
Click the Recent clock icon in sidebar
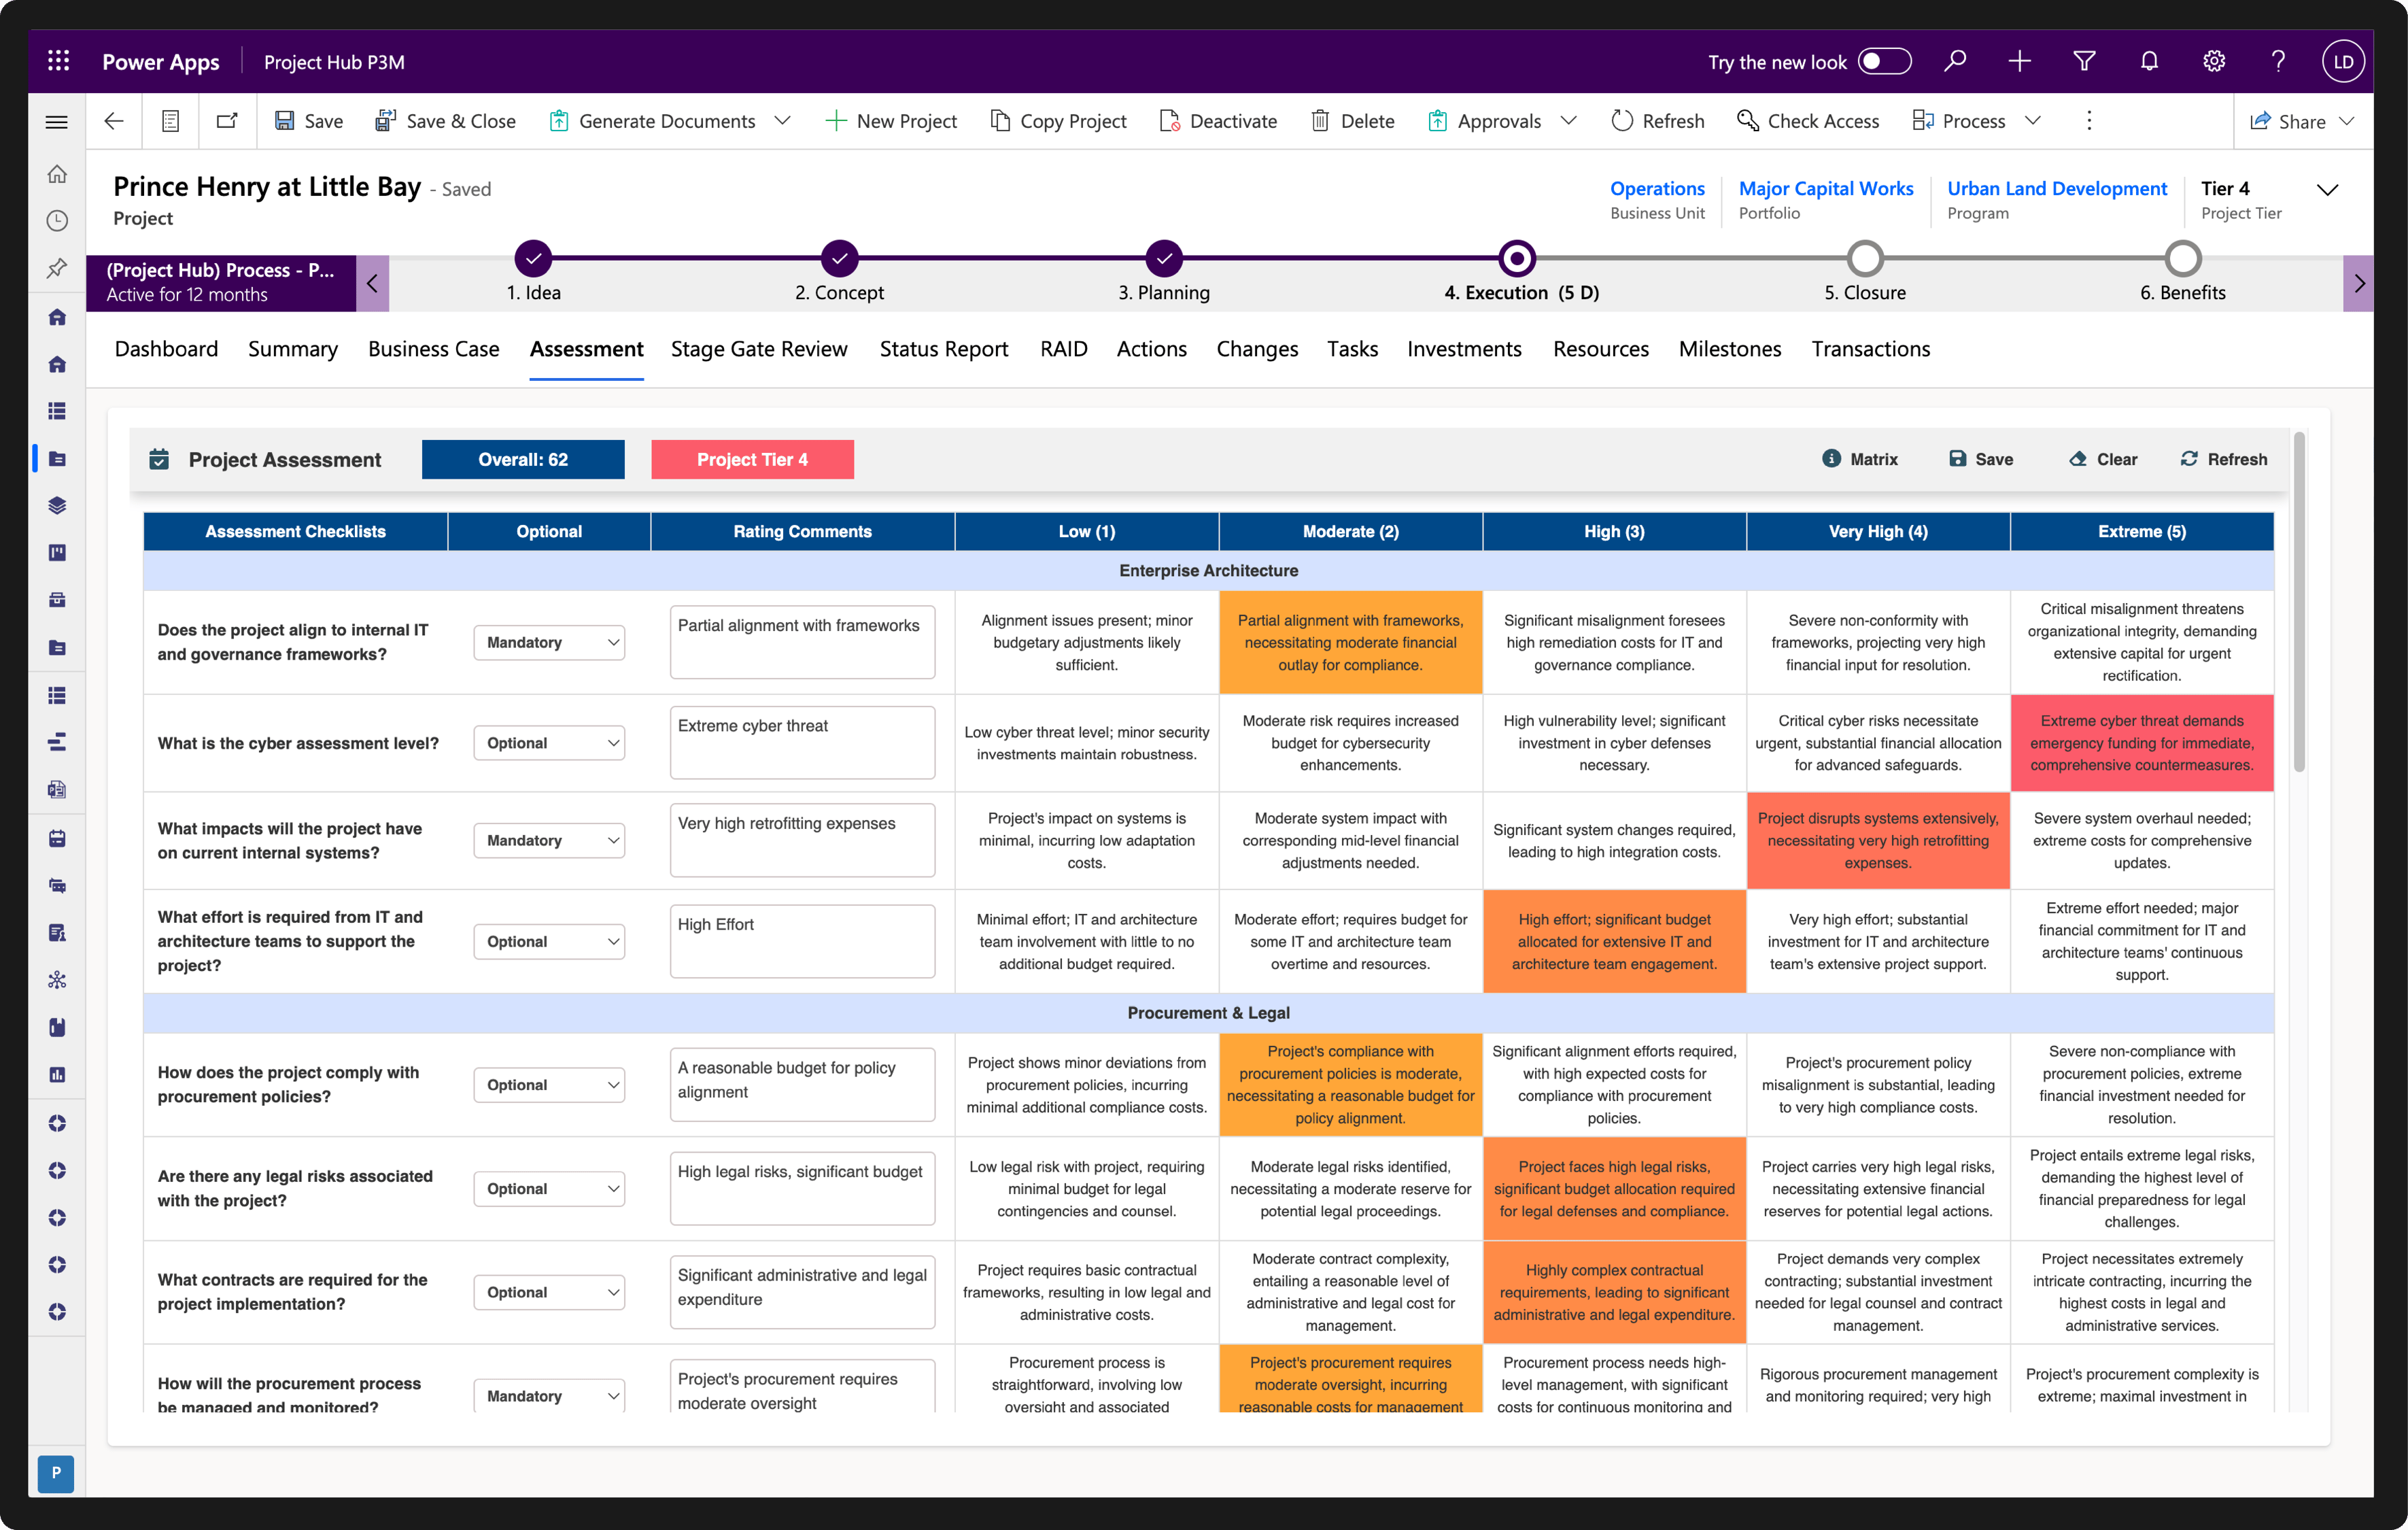point(57,220)
